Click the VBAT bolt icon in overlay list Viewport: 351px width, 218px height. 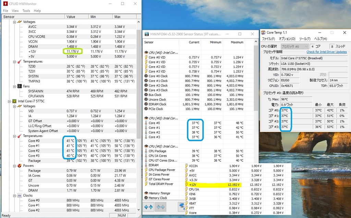186,204
